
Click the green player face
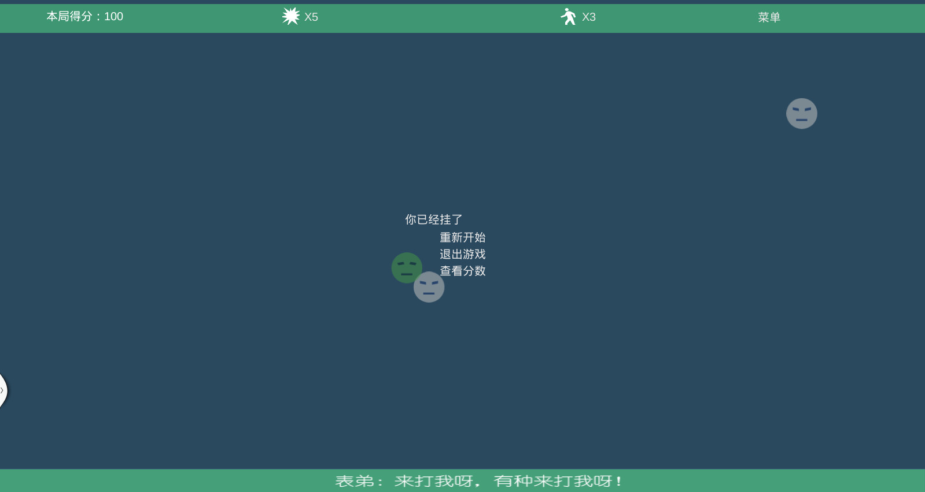[407, 267]
